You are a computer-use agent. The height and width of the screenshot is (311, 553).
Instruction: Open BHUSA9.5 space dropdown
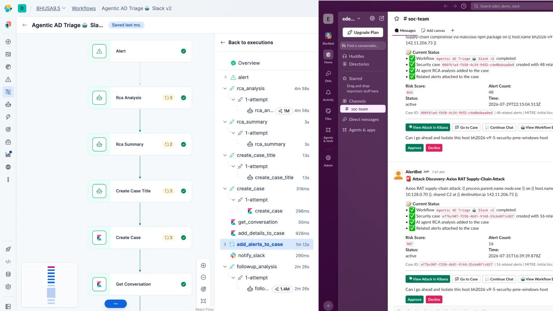coord(51,8)
